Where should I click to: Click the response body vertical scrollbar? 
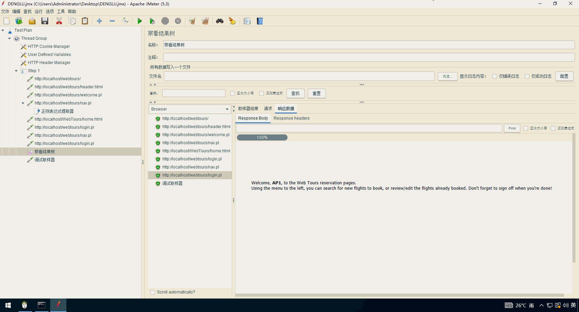pyautogui.click(x=574, y=198)
